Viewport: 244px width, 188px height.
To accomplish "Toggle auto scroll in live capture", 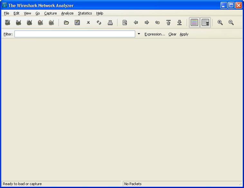I will click(x=205, y=23).
